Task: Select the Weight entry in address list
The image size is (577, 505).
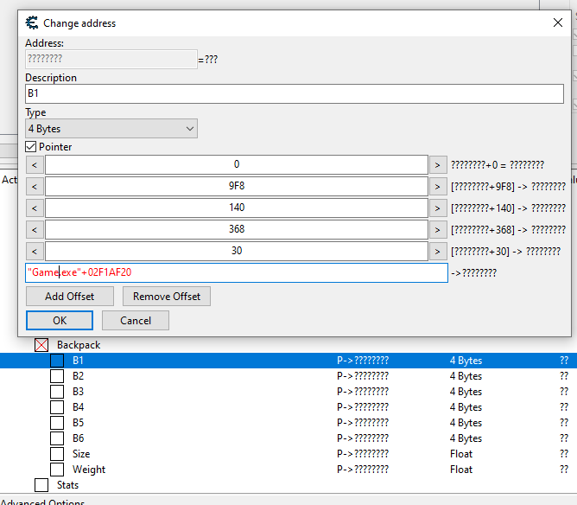Action: click(89, 470)
